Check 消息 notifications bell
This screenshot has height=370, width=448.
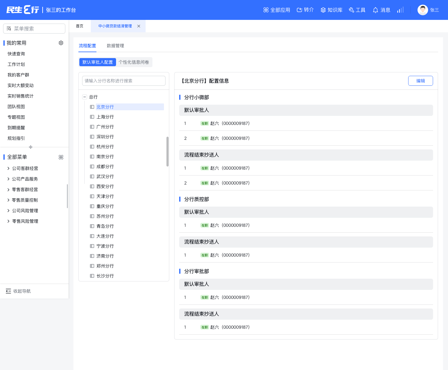376,10
